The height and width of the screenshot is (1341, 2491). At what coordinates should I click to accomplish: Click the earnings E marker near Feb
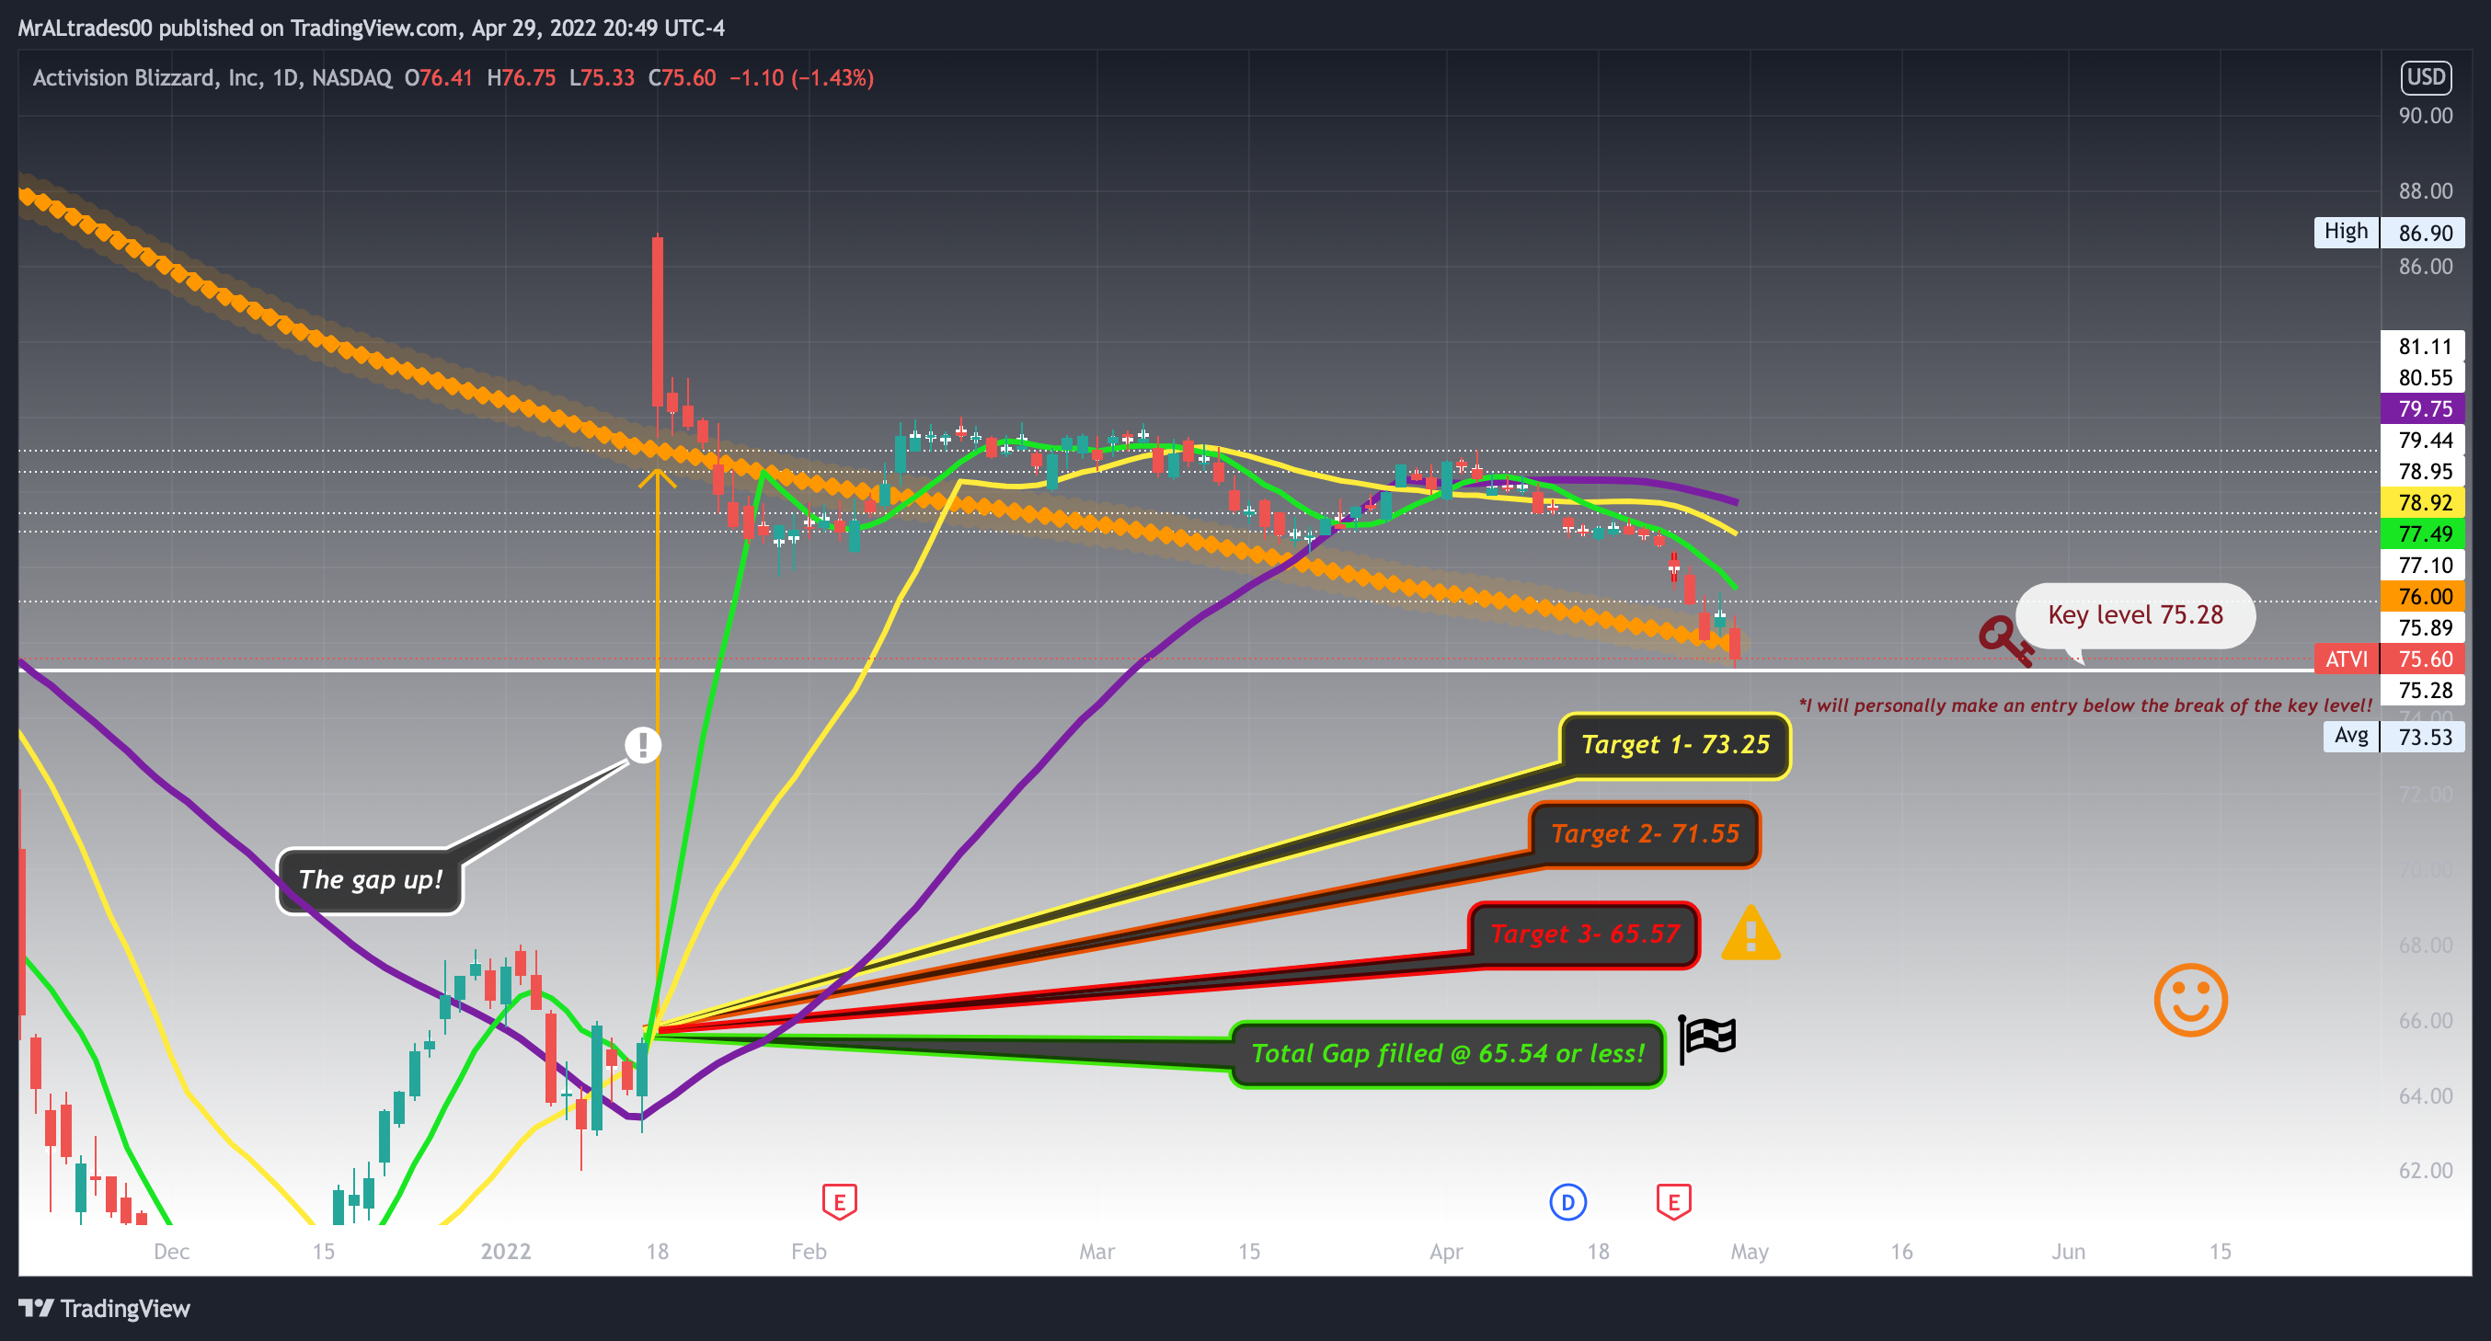click(x=839, y=1202)
